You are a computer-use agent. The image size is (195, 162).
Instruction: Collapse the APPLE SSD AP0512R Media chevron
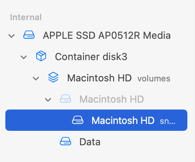pyautogui.click(x=11, y=36)
